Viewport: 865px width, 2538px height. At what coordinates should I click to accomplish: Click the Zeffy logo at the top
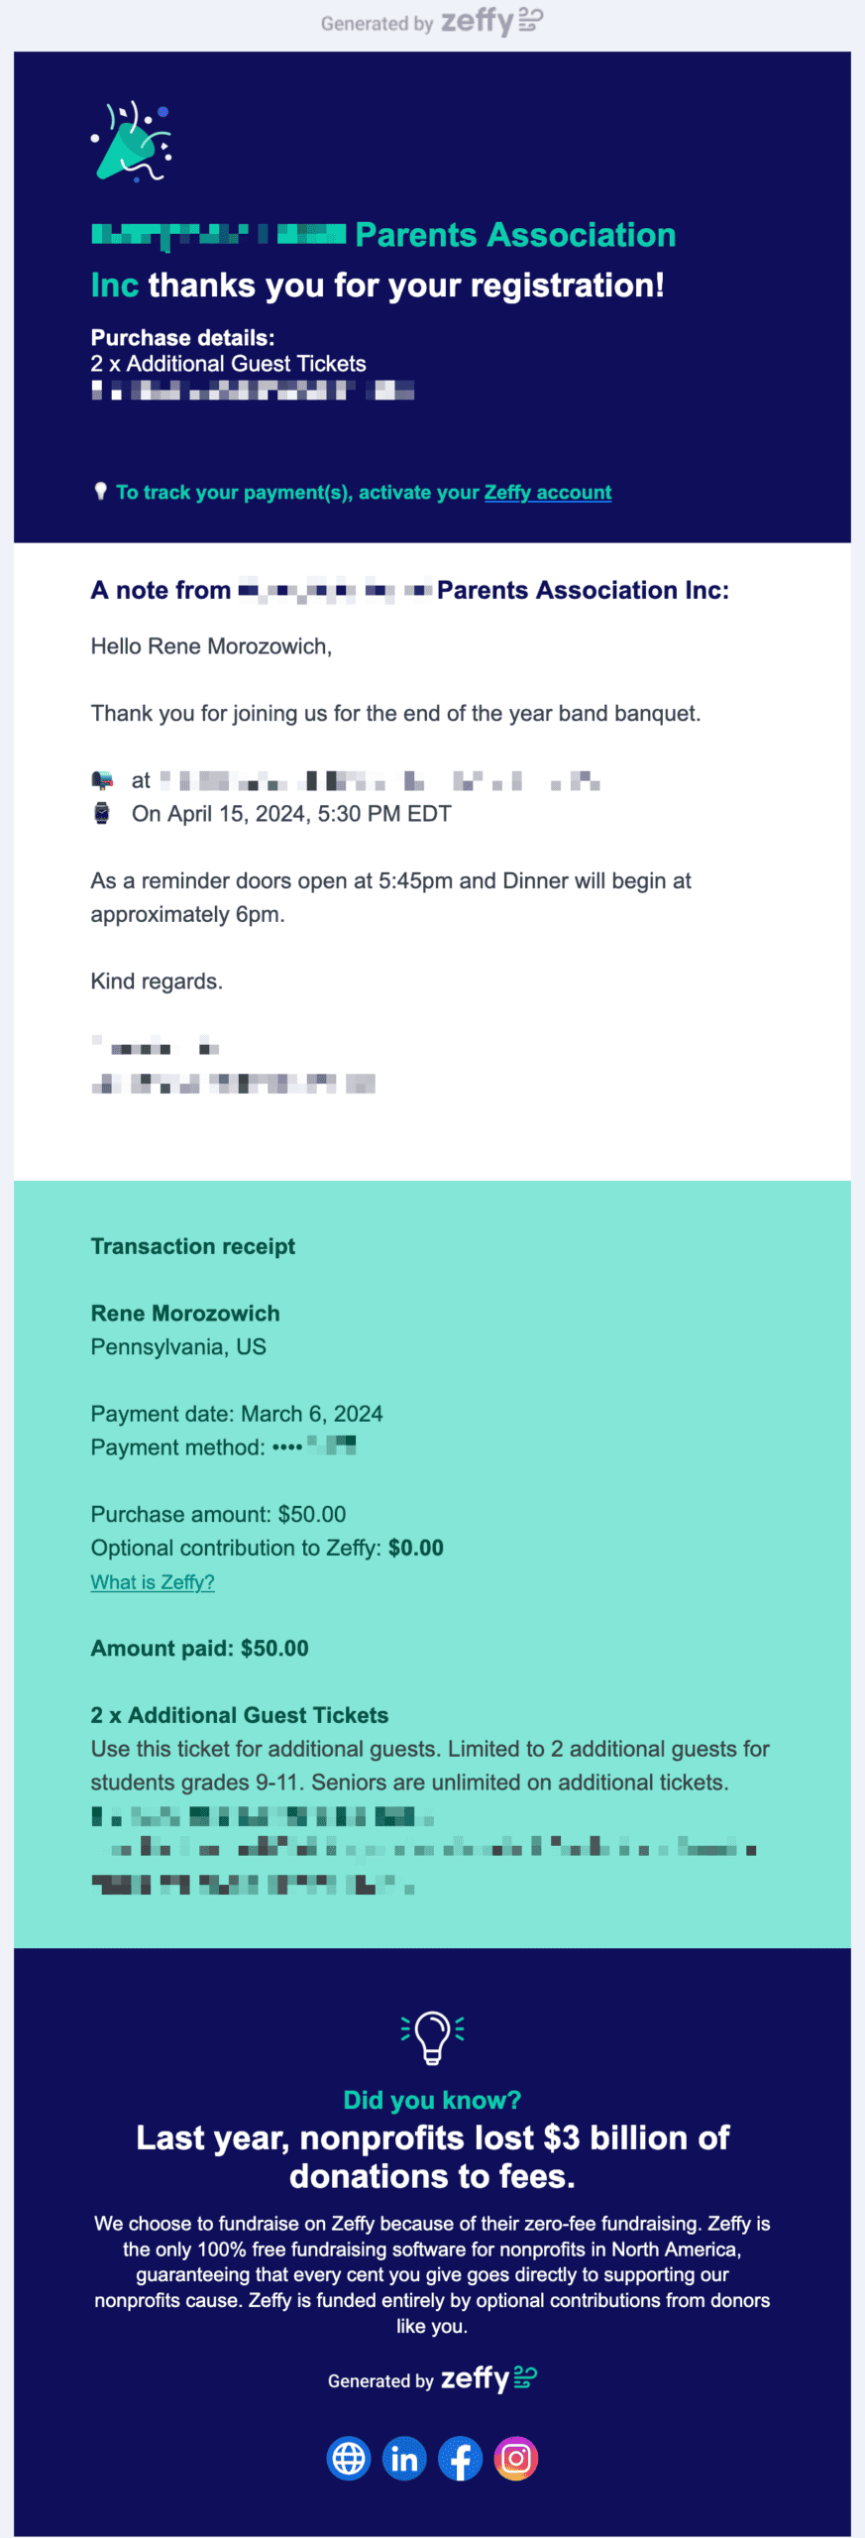(x=490, y=21)
